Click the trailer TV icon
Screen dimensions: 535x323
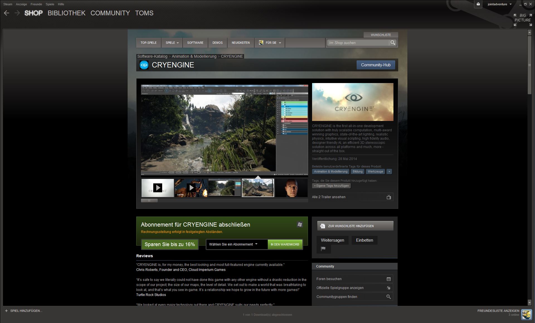(x=389, y=197)
